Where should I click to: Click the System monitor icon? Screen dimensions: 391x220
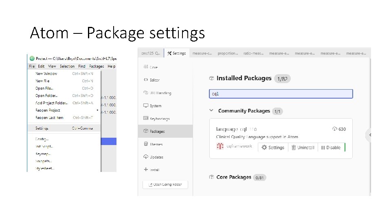(x=146, y=106)
